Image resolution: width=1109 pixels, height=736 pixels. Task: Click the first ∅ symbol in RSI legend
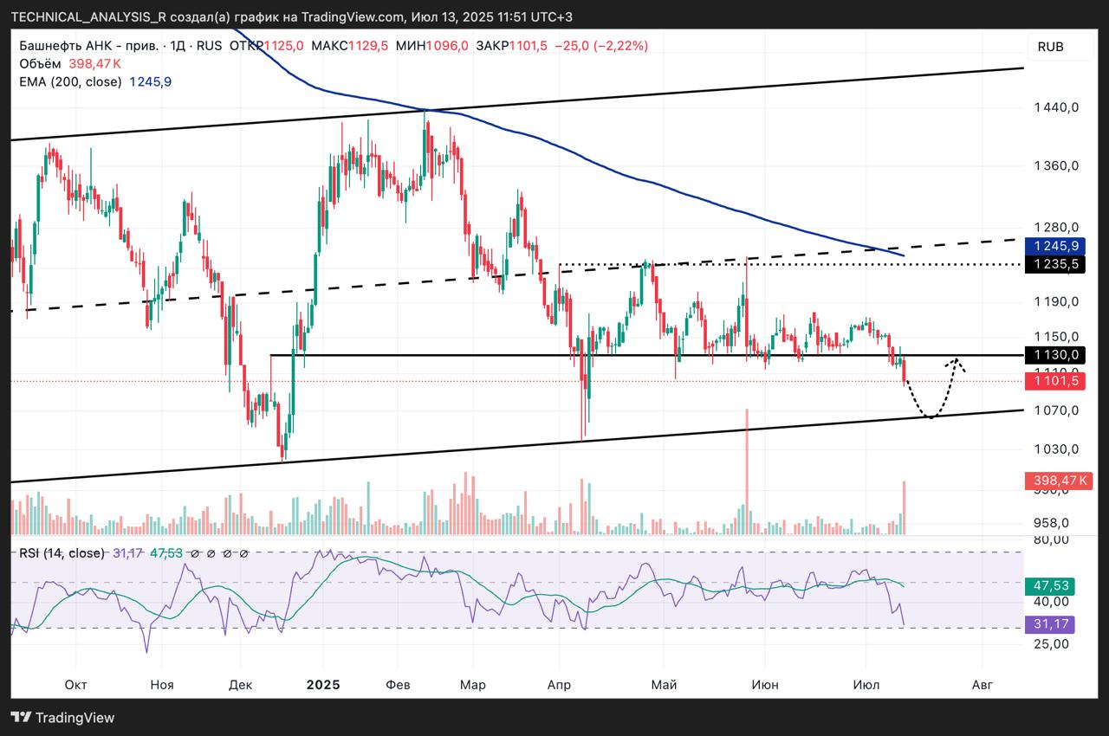[x=195, y=553]
